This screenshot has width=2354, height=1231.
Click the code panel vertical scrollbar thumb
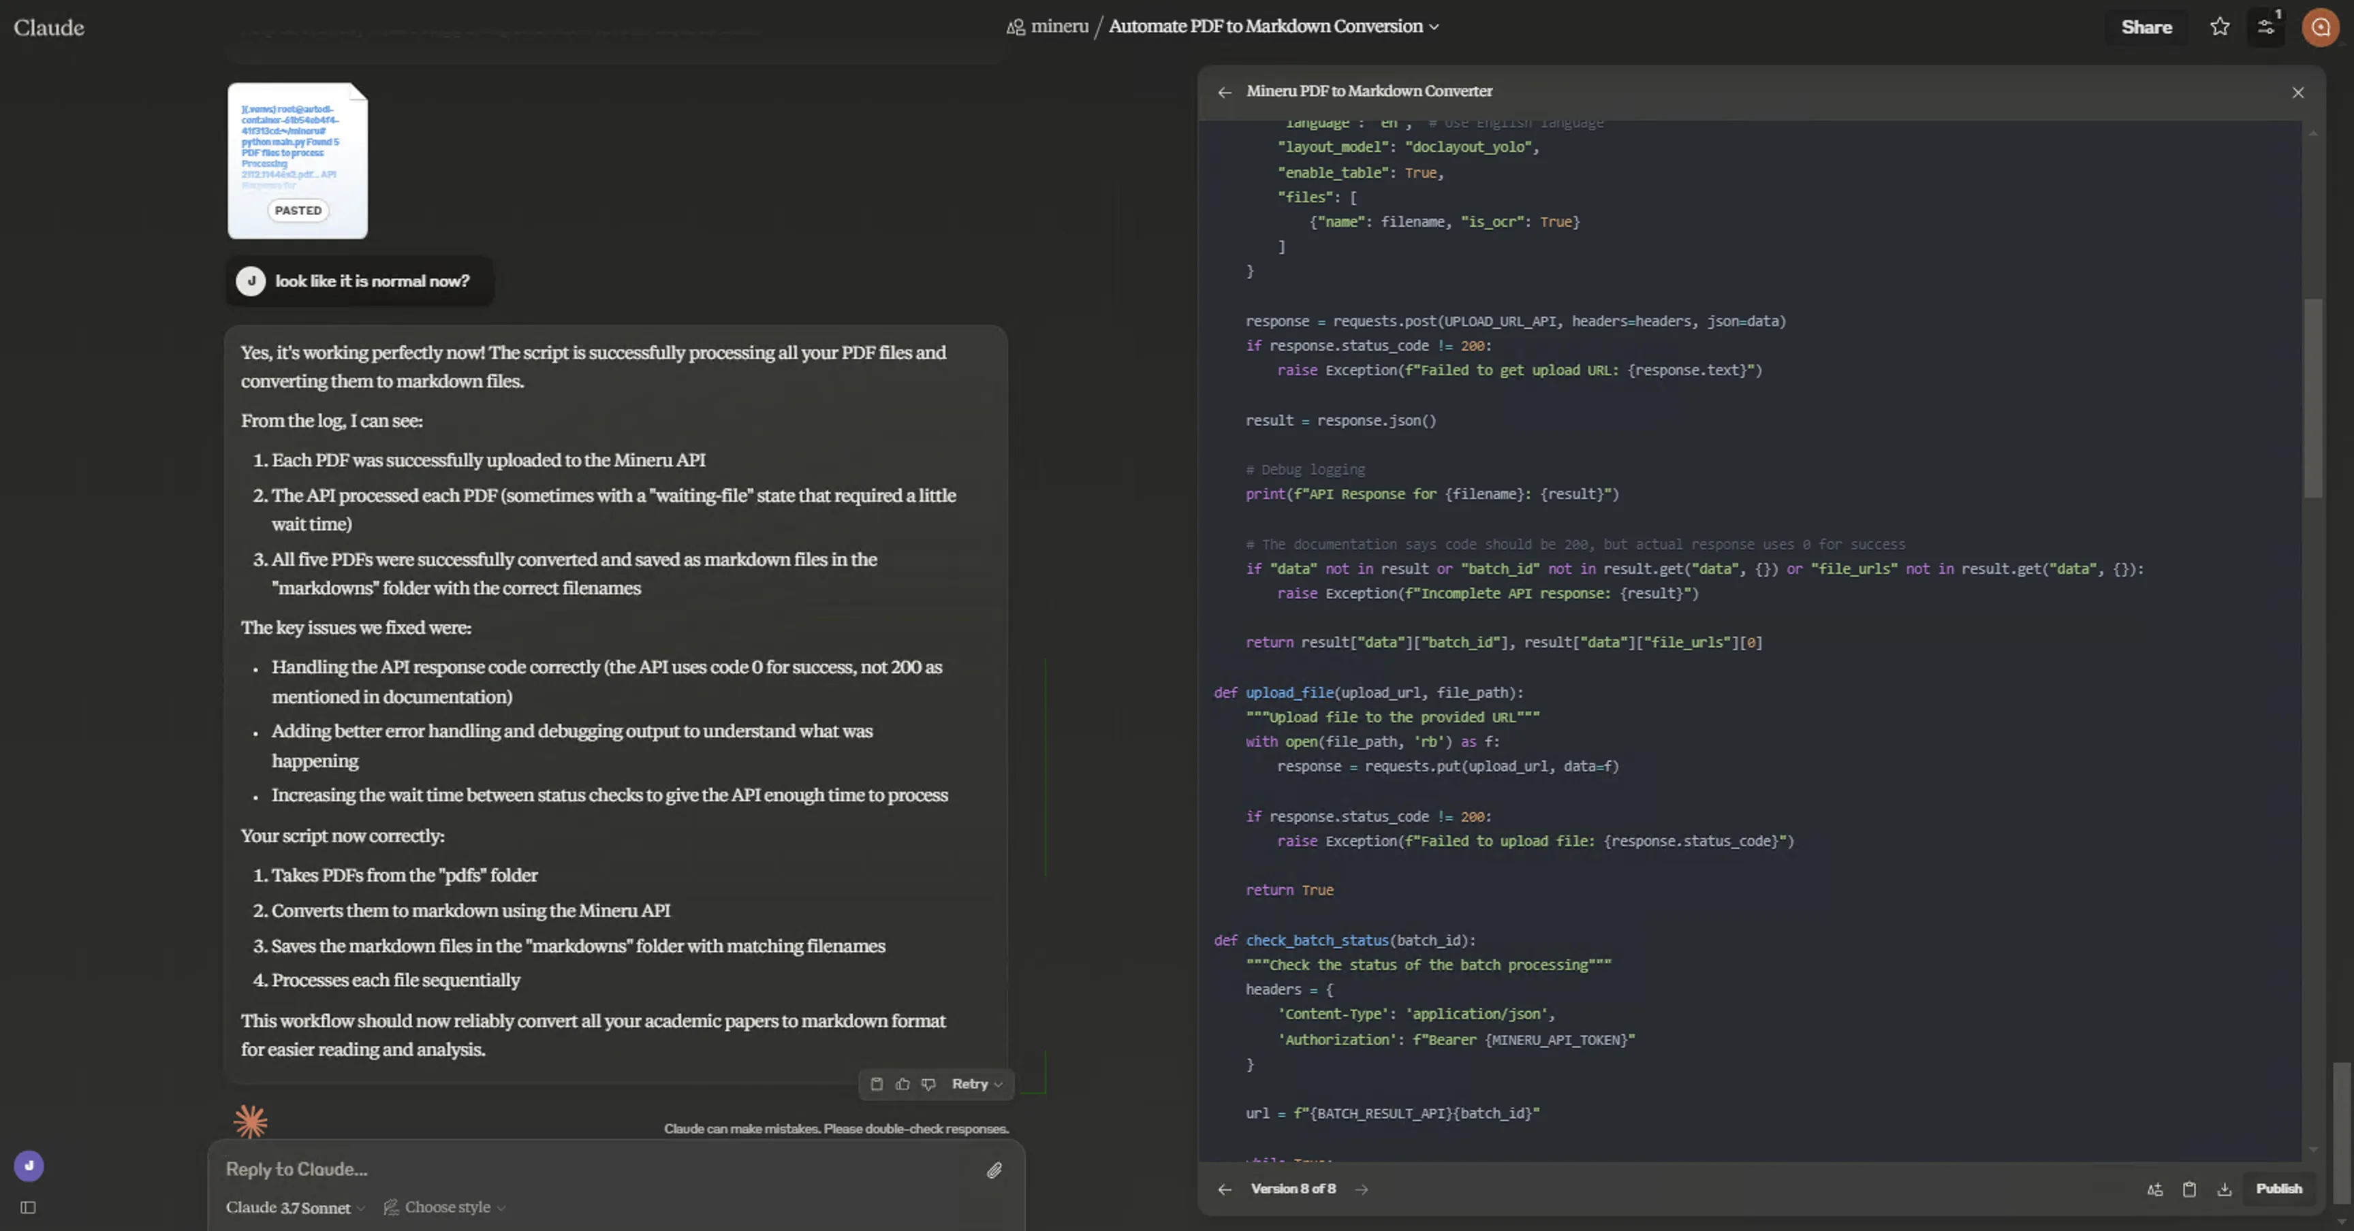[x=2313, y=398]
